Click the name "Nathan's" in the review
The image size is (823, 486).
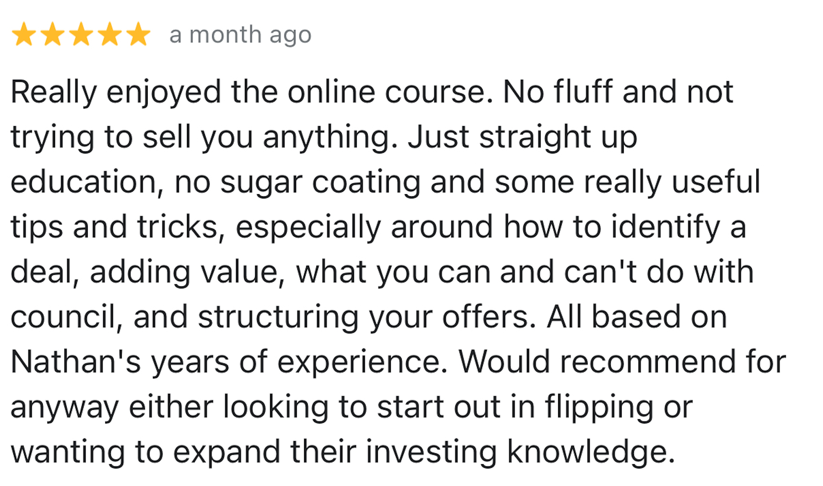click(x=75, y=362)
